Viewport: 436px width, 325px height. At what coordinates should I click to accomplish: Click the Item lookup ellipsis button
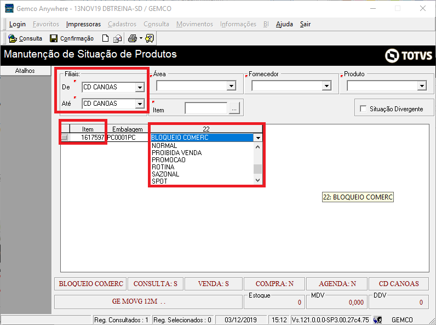(234, 108)
